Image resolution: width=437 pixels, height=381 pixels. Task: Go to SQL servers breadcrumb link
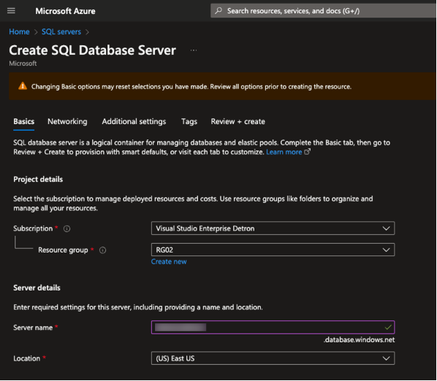click(x=61, y=31)
